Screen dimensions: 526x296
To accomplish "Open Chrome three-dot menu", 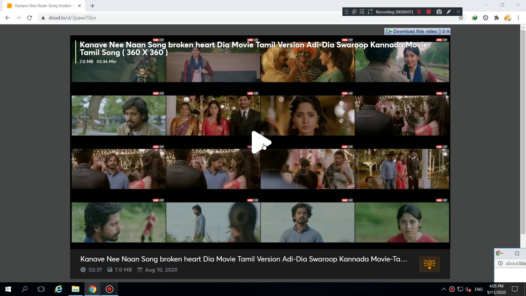I will [518, 18].
